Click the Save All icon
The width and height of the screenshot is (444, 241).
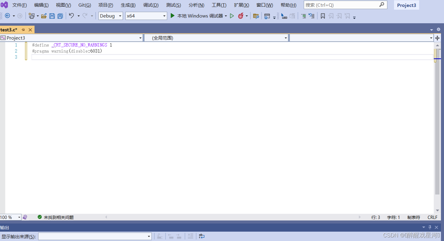coord(60,16)
